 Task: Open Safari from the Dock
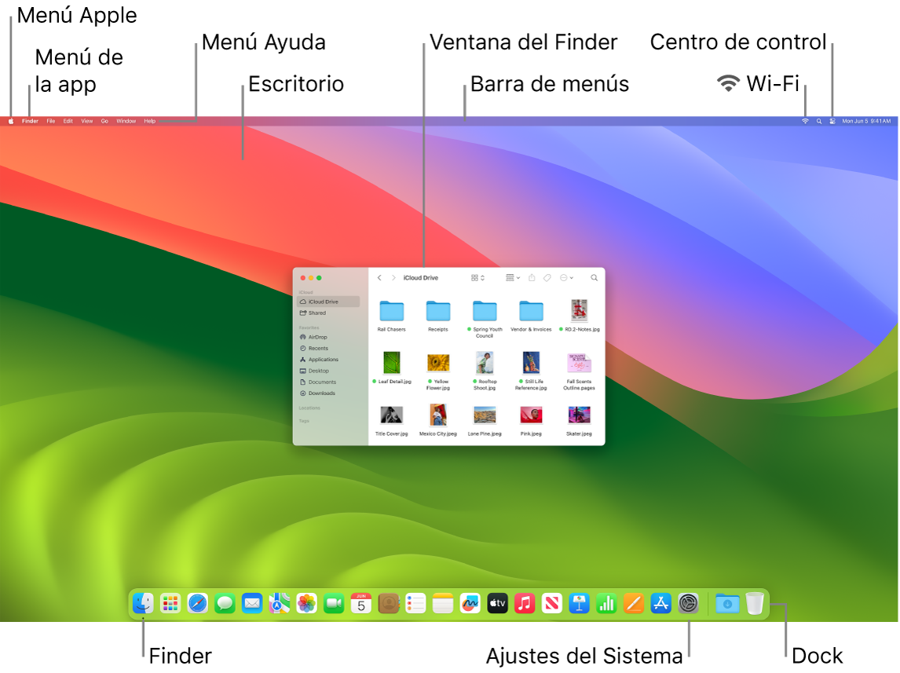pyautogui.click(x=197, y=604)
